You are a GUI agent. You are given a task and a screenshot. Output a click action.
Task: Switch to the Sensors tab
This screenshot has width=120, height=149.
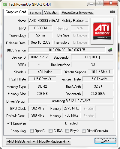(35, 13)
